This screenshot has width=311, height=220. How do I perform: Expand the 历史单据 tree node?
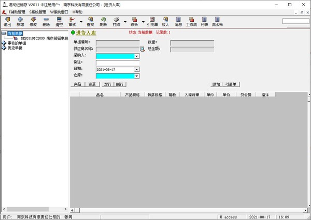coord(4,48)
